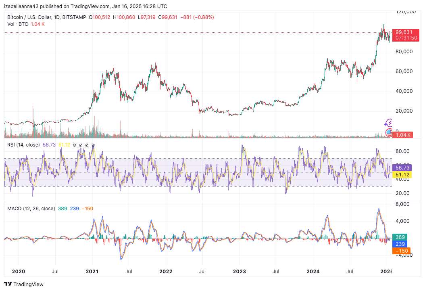
Task: Click yellow 51.12 value in RSI legend
Action: click(x=64, y=145)
